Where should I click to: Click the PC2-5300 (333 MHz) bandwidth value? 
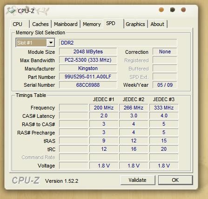point(88,60)
